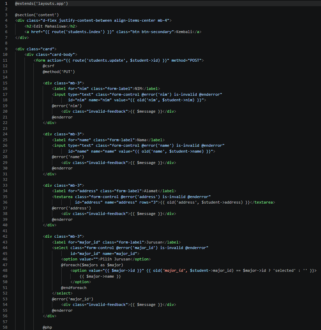Click the label text 'Nama'
The image size is (321, 330).
click(142, 140)
